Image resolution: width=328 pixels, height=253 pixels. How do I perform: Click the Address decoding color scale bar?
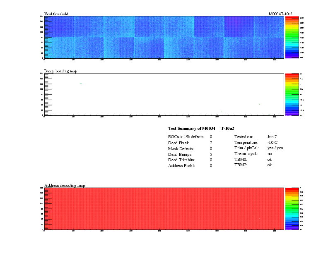coord(292,208)
